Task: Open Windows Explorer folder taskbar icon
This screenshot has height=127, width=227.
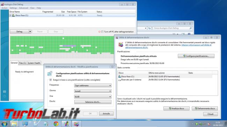Action: pos(14,124)
